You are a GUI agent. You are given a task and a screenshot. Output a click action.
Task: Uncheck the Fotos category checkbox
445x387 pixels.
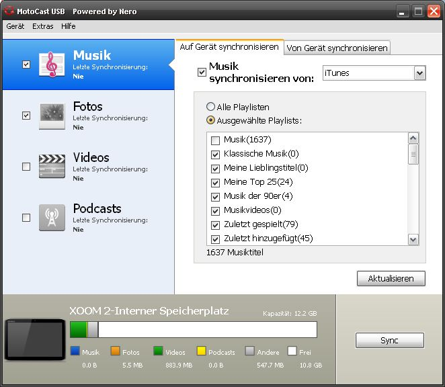click(x=26, y=116)
